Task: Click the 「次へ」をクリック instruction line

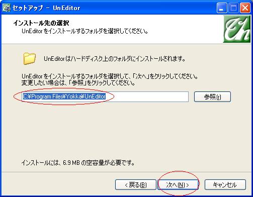Action: [110, 76]
